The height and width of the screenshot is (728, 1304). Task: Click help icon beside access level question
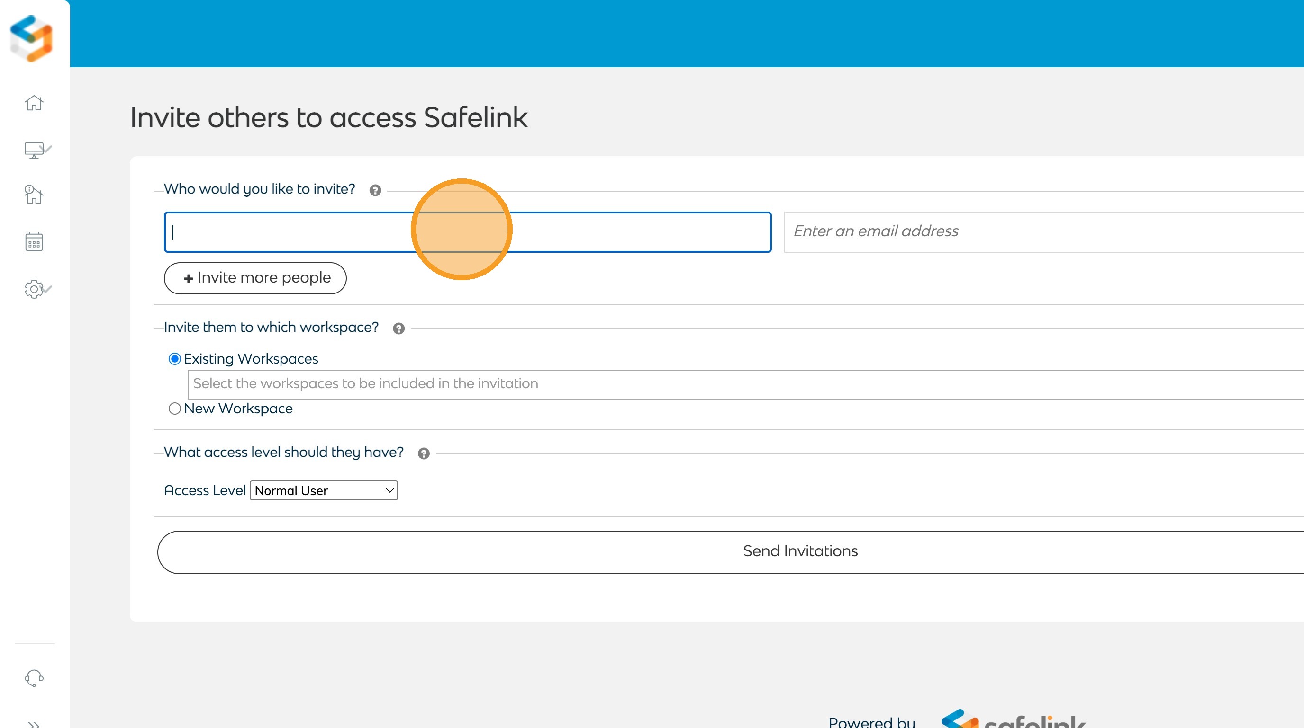point(424,453)
